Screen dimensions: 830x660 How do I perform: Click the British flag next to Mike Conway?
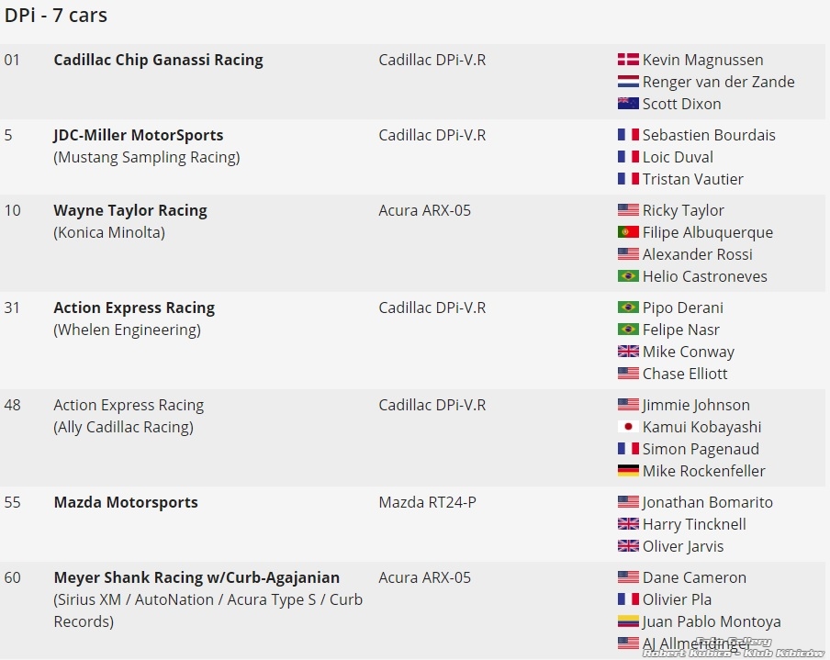pos(628,352)
